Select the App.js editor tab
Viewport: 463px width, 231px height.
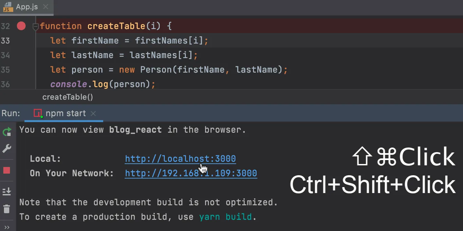[26, 7]
